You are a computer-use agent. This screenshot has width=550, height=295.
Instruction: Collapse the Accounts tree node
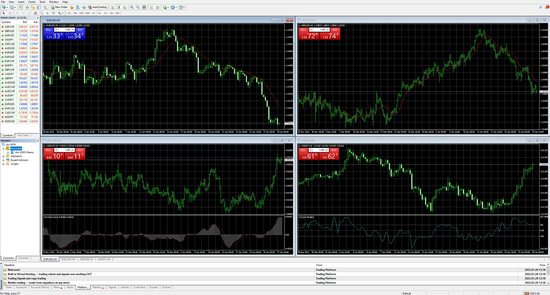click(3, 149)
